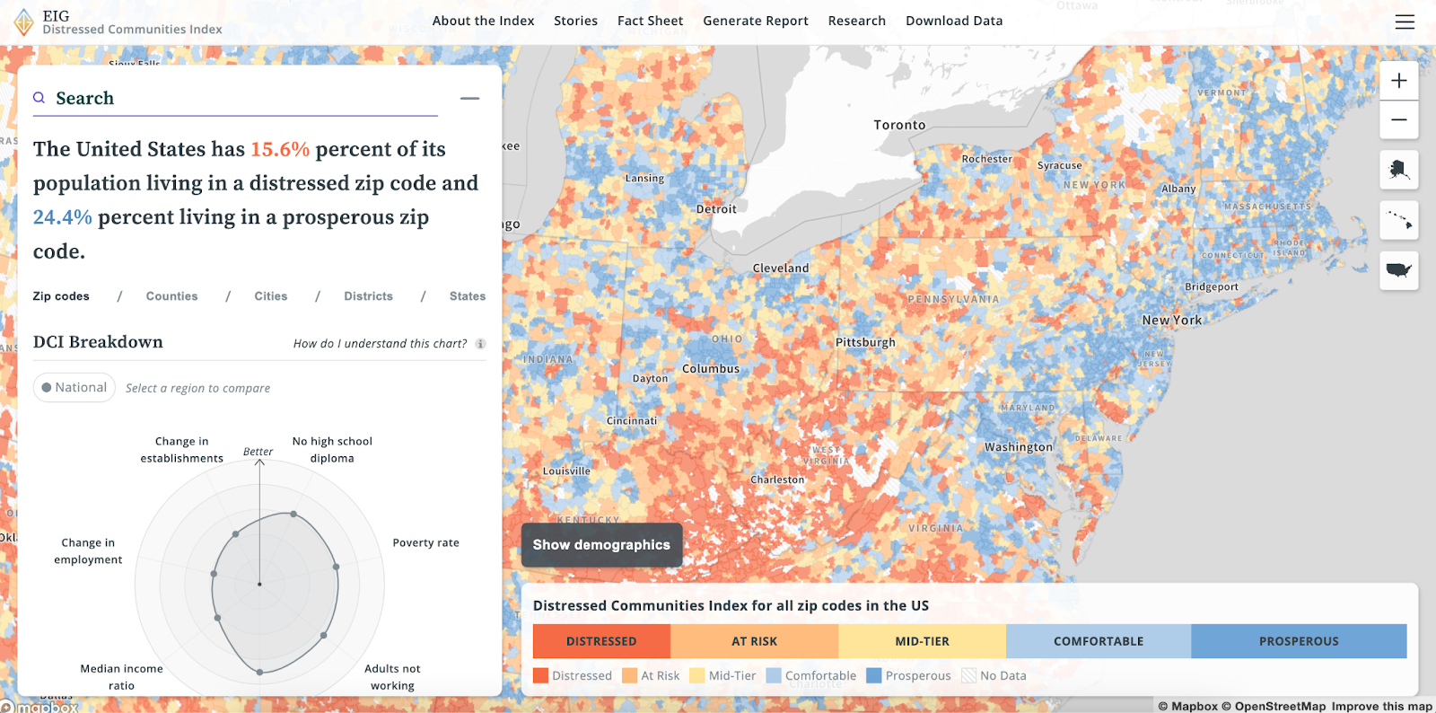Screen dimensions: 1436x713
Task: Open About the Index menu
Action: coord(483,21)
